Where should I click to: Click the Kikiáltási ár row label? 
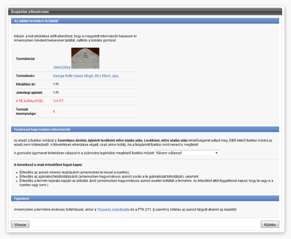pos(26,84)
